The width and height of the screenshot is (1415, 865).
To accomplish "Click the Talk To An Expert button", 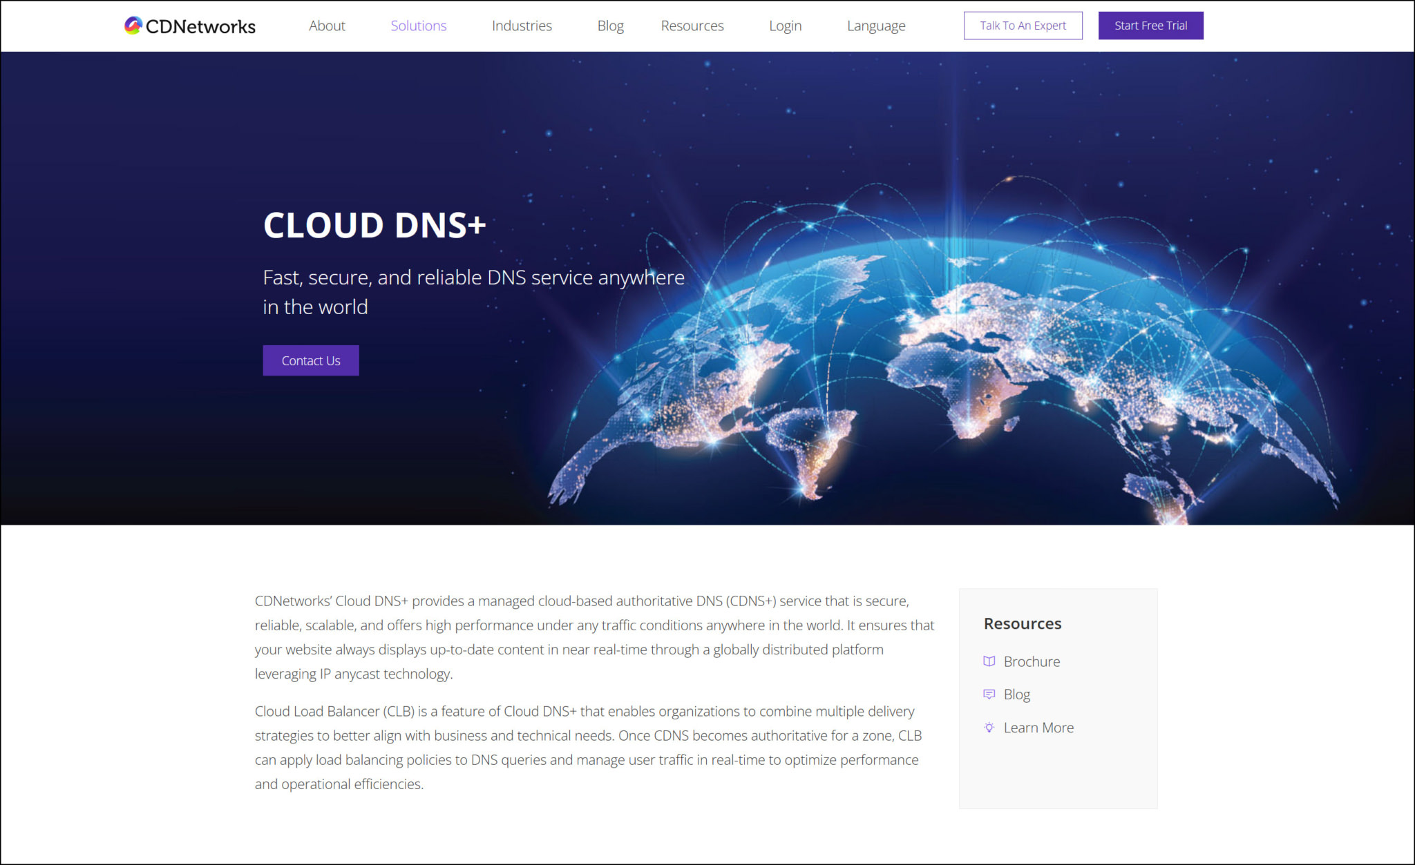I will tap(1023, 25).
